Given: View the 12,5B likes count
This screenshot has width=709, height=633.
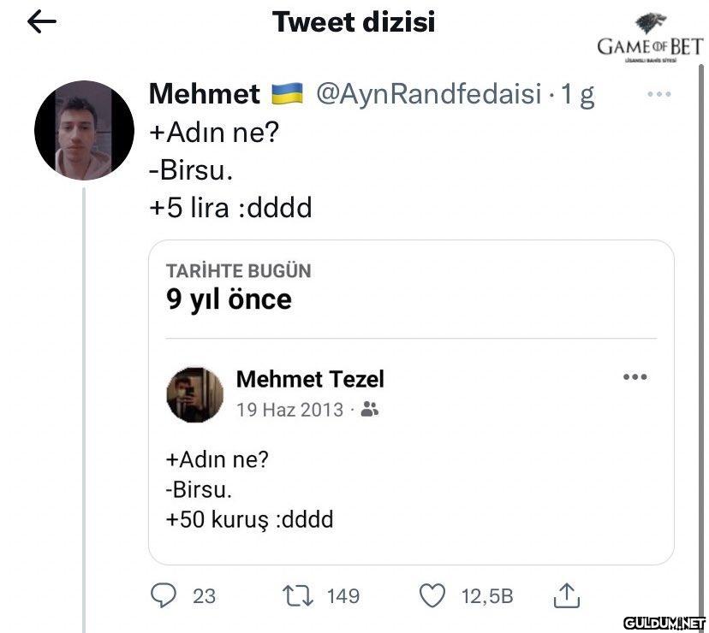Looking at the screenshot, I should (487, 596).
